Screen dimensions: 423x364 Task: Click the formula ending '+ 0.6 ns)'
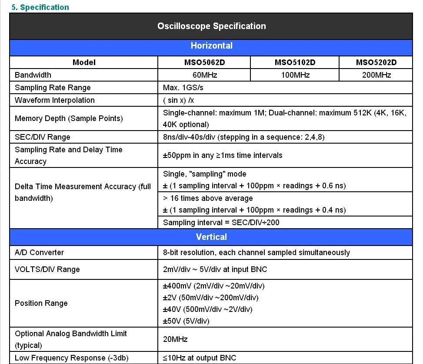254,186
